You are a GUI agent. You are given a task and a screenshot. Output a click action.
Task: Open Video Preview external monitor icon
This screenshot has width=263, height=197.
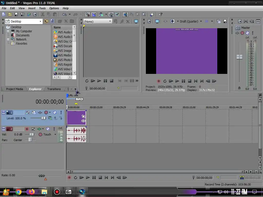[x=157, y=21]
